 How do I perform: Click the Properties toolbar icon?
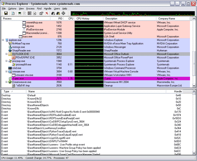[x=41, y=13]
